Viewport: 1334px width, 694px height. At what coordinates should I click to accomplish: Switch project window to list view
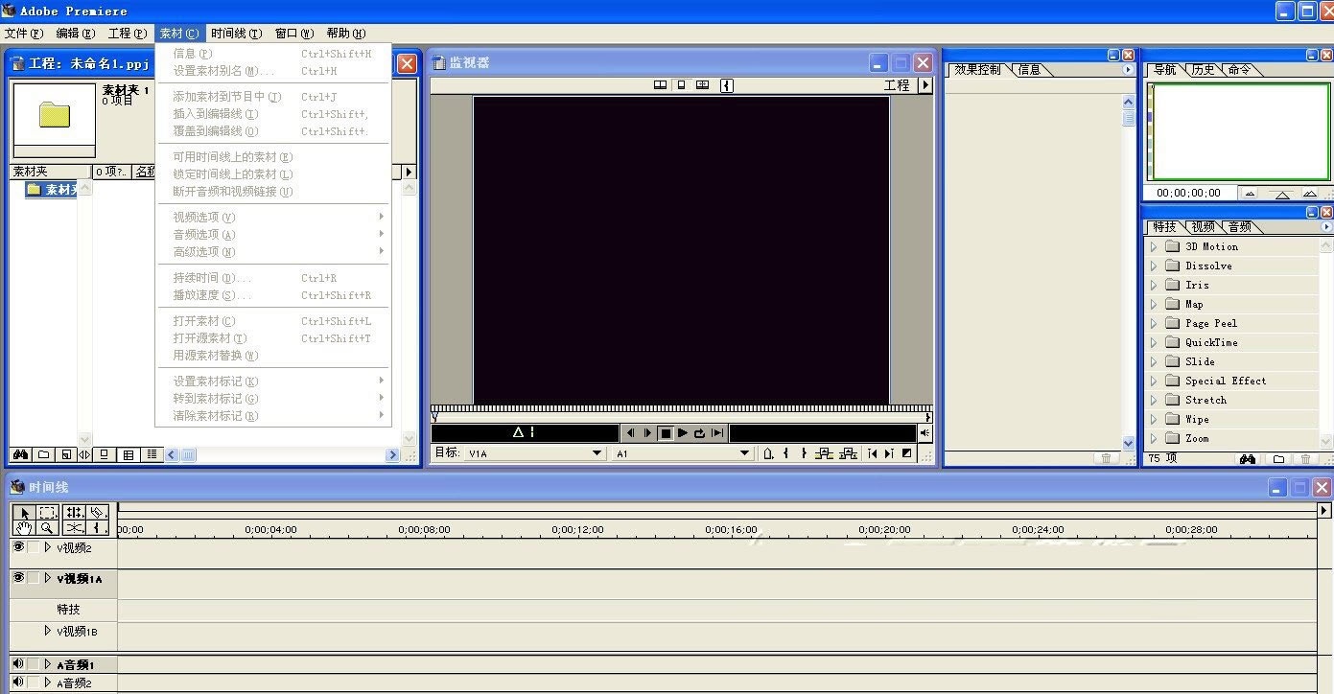click(x=152, y=454)
